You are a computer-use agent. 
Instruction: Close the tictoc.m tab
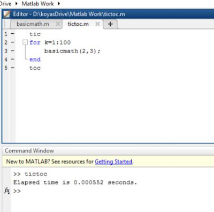[x=97, y=24]
